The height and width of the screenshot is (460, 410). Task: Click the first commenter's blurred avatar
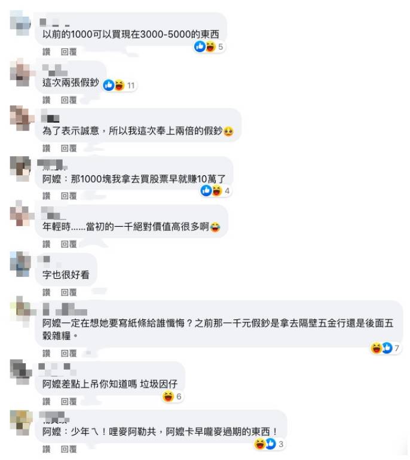pyautogui.click(x=20, y=23)
